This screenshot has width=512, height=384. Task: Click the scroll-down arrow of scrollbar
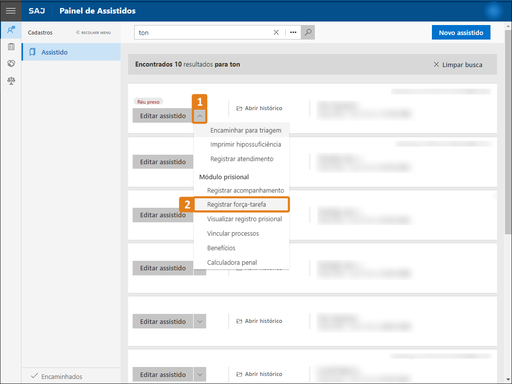pos(508,380)
